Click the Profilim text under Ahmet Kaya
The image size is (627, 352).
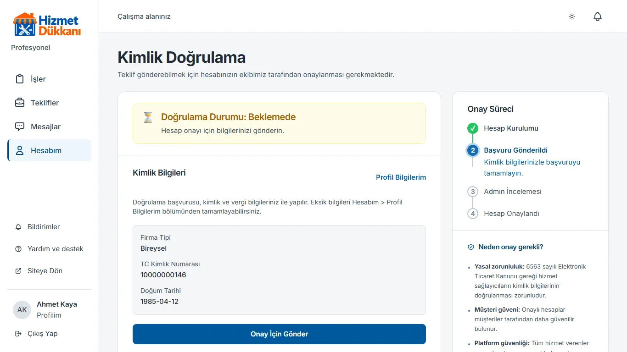[49, 315]
